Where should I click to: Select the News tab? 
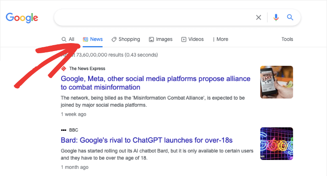92,39
